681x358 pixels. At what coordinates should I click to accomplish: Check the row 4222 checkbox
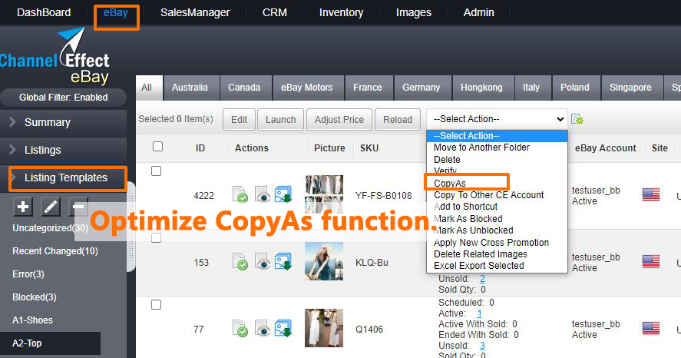[x=156, y=171]
